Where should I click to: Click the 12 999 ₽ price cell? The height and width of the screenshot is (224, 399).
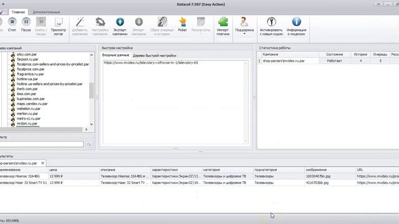(74, 176)
